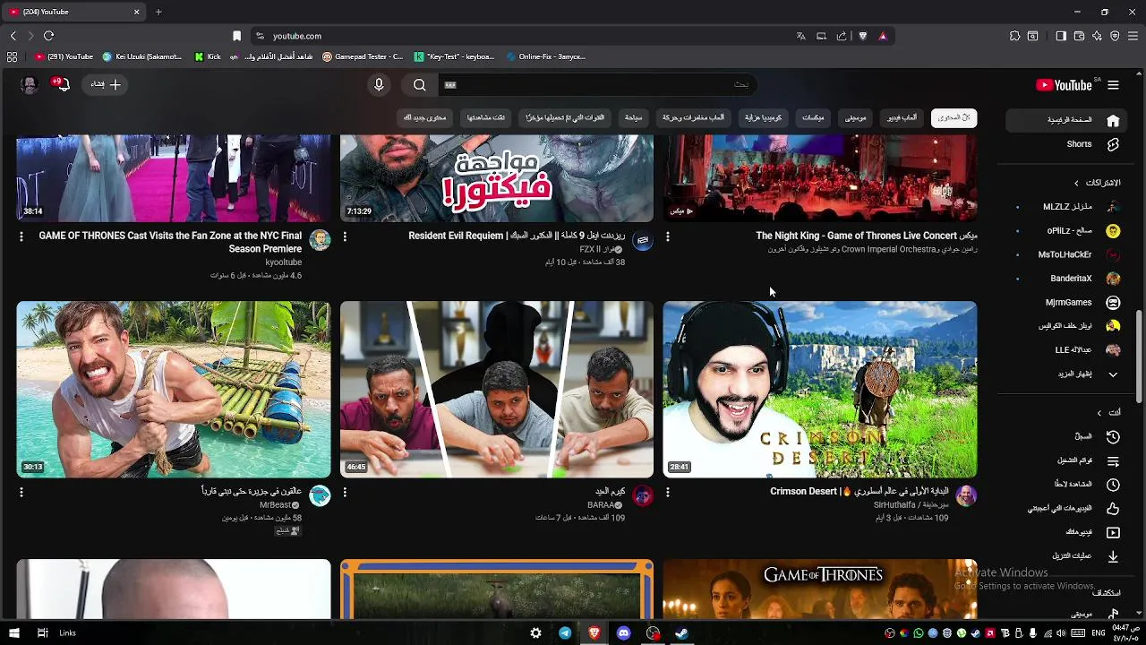Viewport: 1146px width, 645px height.
Task: Open options menu for Resident Evil video
Action: tap(345, 236)
